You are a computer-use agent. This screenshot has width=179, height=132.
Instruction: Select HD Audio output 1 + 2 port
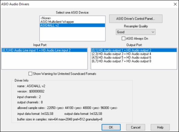click(x=134, y=50)
